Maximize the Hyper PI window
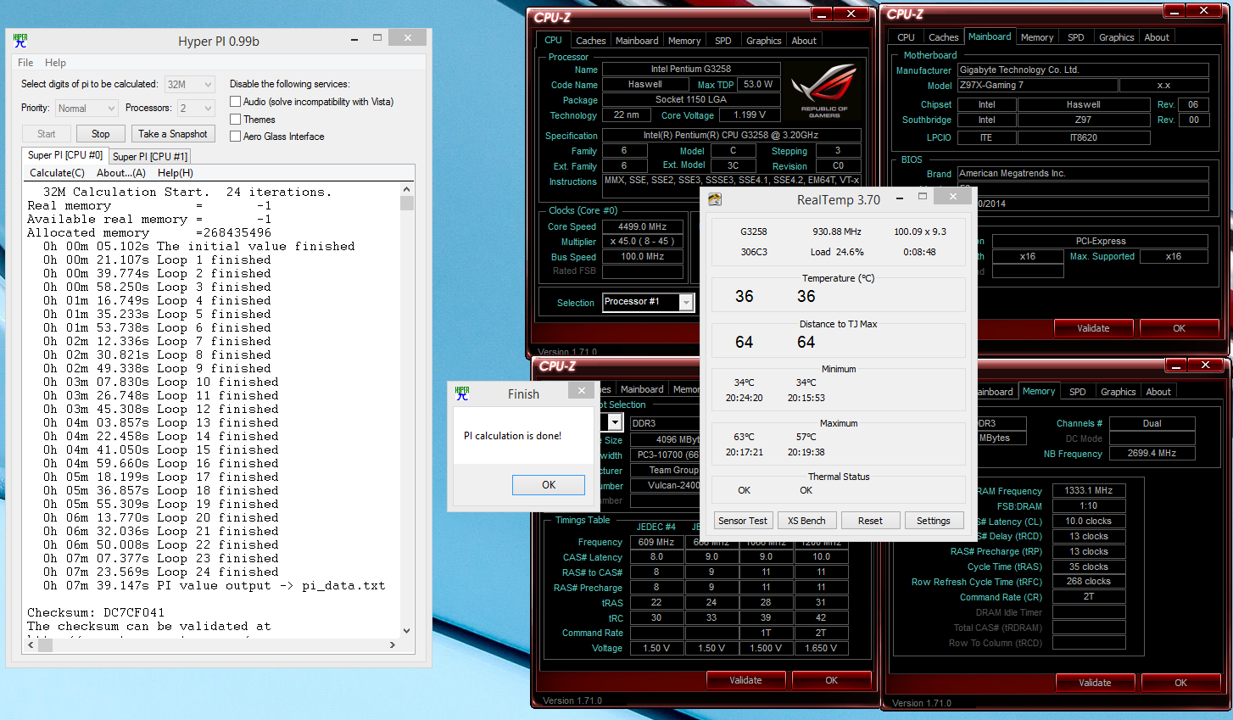1233x720 pixels. point(377,38)
